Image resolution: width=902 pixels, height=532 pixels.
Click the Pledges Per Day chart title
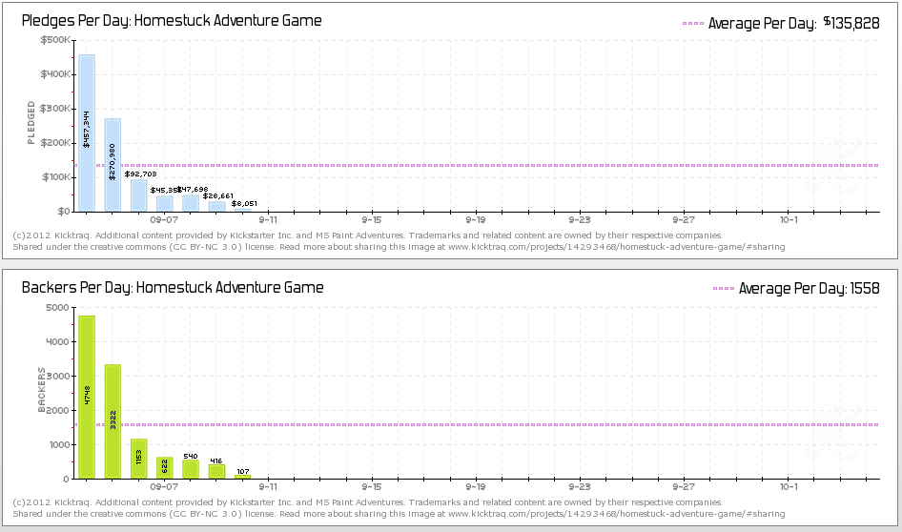click(x=171, y=21)
